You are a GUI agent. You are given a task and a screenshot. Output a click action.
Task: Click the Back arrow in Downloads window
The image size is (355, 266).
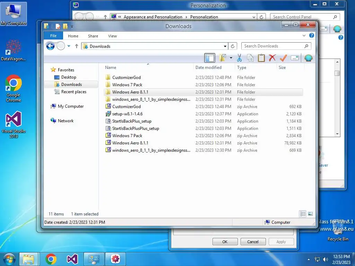pyautogui.click(x=50, y=46)
